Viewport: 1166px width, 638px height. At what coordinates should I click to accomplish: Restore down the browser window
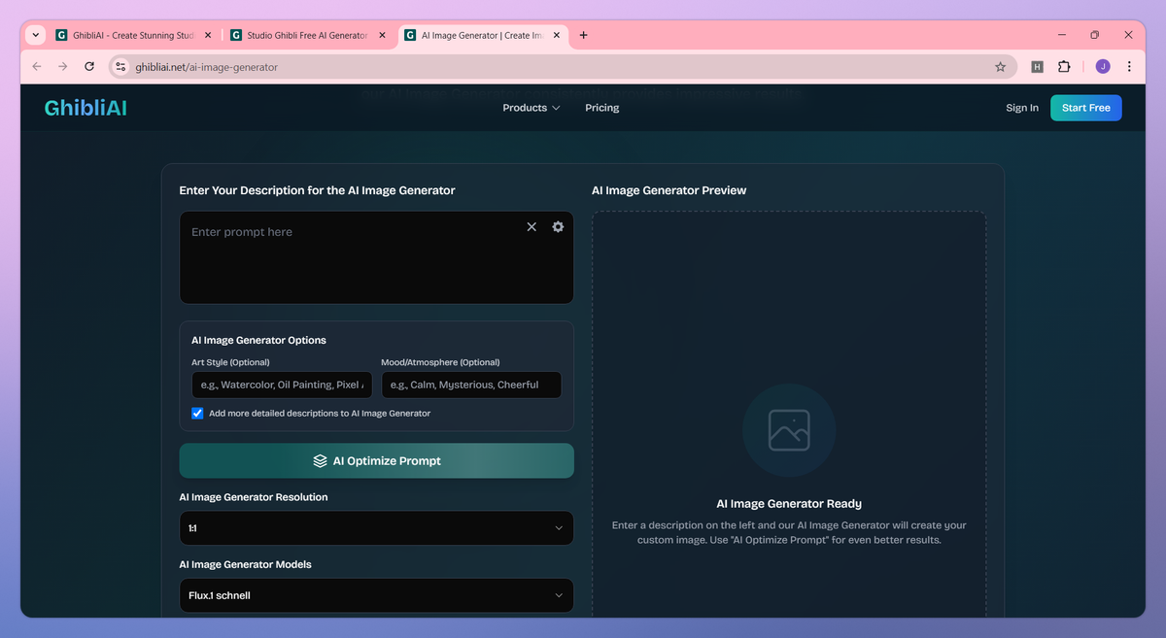coord(1094,35)
